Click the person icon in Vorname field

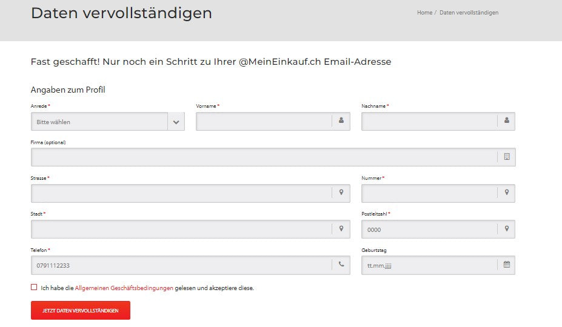(341, 121)
